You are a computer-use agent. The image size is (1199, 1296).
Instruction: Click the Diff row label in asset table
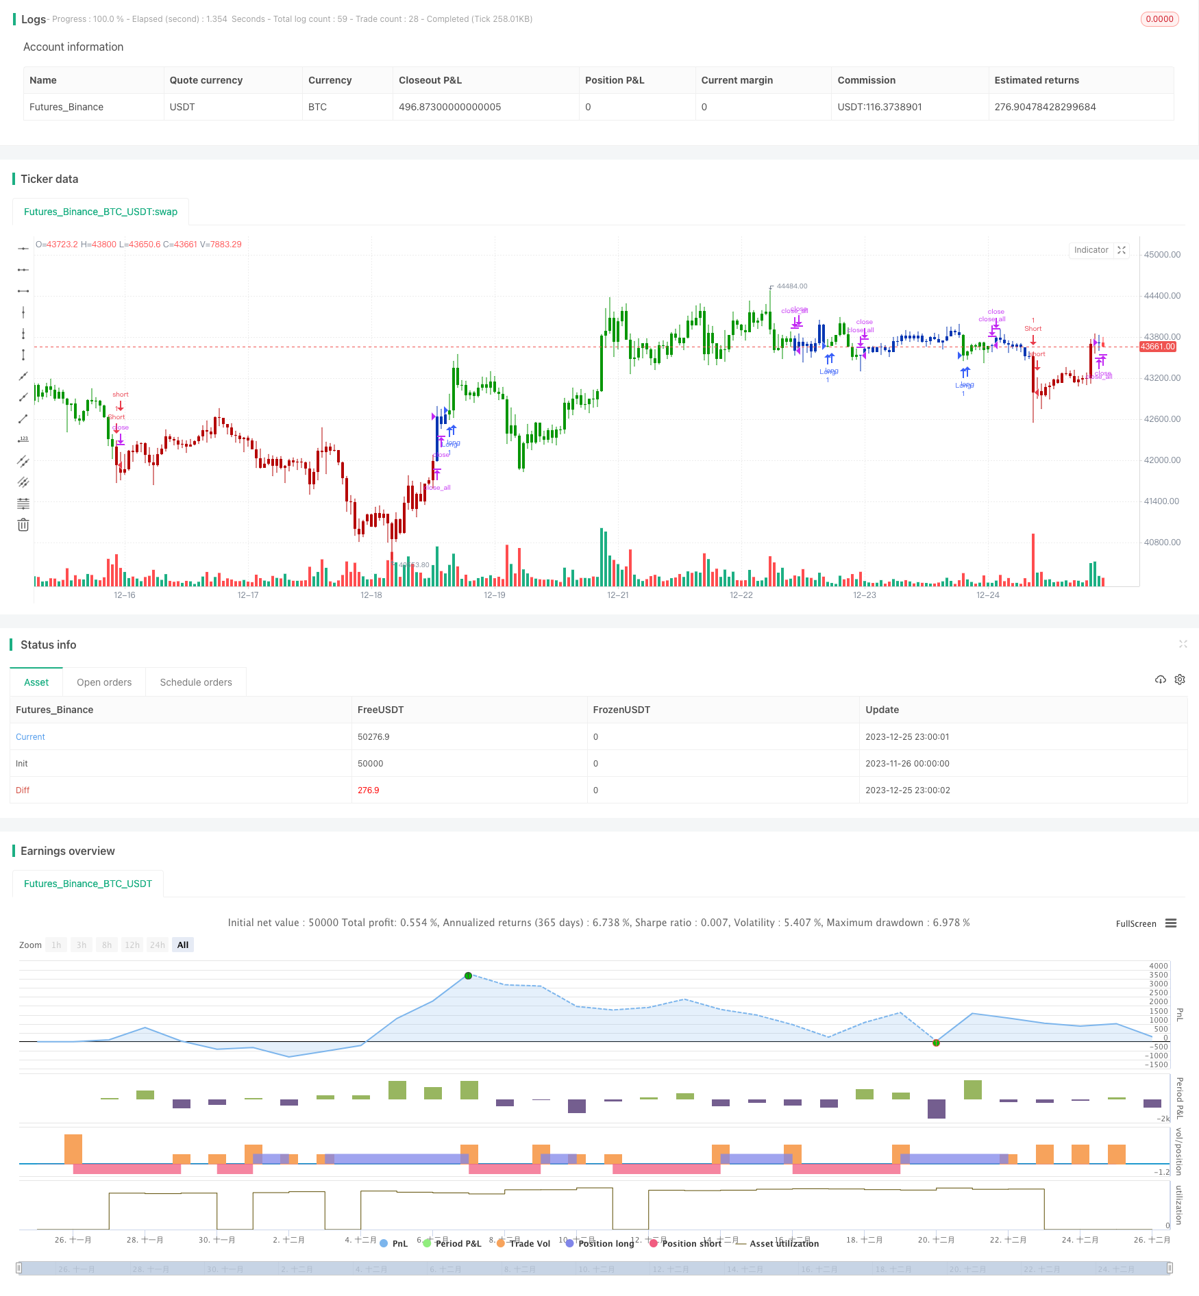coord(23,790)
